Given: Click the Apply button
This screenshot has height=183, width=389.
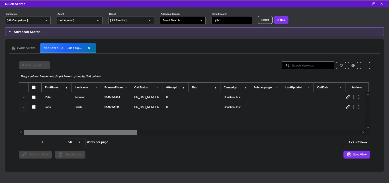Looking at the screenshot, I should [x=281, y=20].
